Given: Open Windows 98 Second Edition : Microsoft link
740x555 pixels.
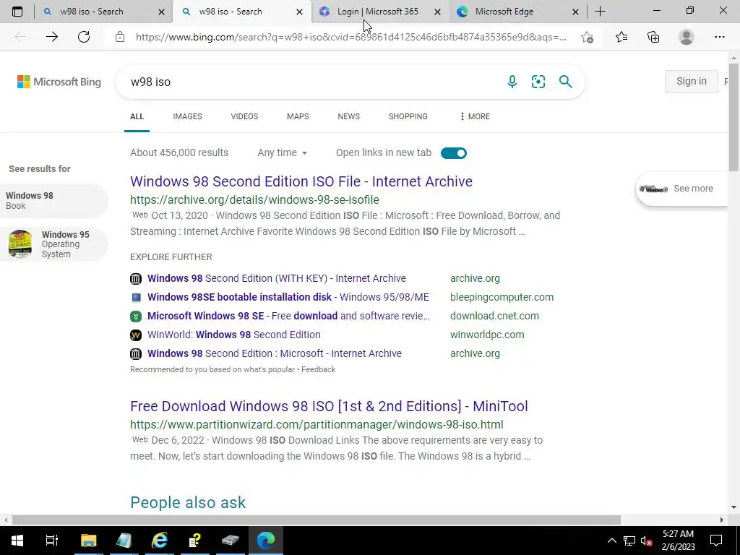Looking at the screenshot, I should 274,354.
